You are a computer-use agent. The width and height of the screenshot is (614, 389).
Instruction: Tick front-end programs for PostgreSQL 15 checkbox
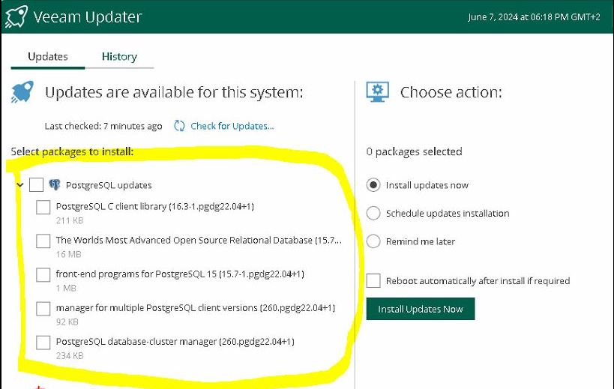point(43,275)
